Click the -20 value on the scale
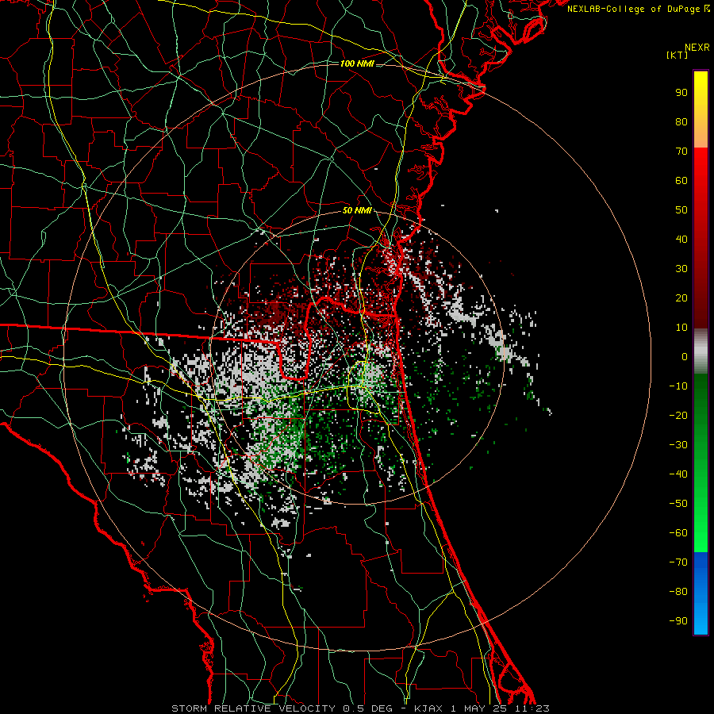This screenshot has height=714, width=714. click(x=678, y=415)
